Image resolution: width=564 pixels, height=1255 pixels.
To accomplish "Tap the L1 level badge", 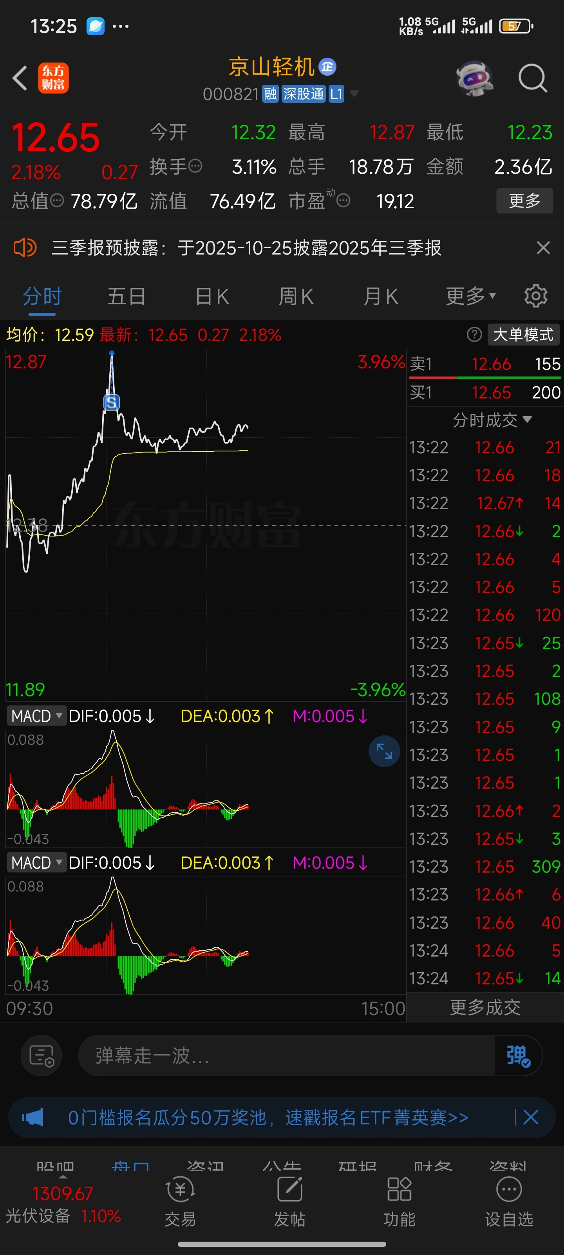I will pyautogui.click(x=336, y=94).
